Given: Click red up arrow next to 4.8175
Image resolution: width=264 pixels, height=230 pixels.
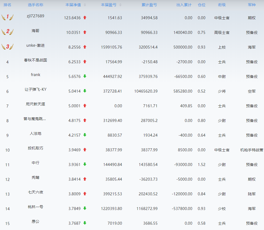Looking at the screenshot, I should 85,120.
